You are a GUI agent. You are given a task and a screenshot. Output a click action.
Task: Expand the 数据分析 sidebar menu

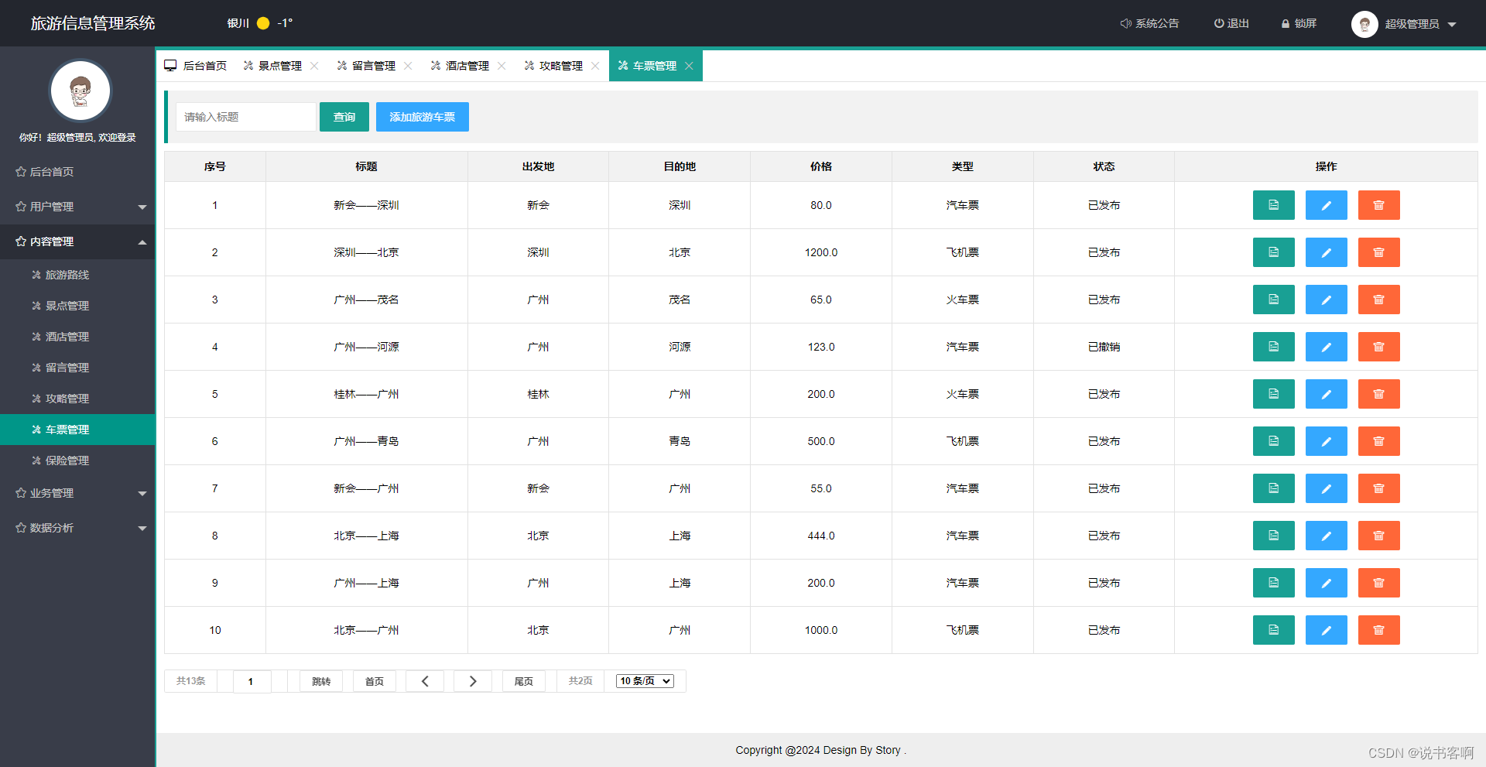pos(77,528)
